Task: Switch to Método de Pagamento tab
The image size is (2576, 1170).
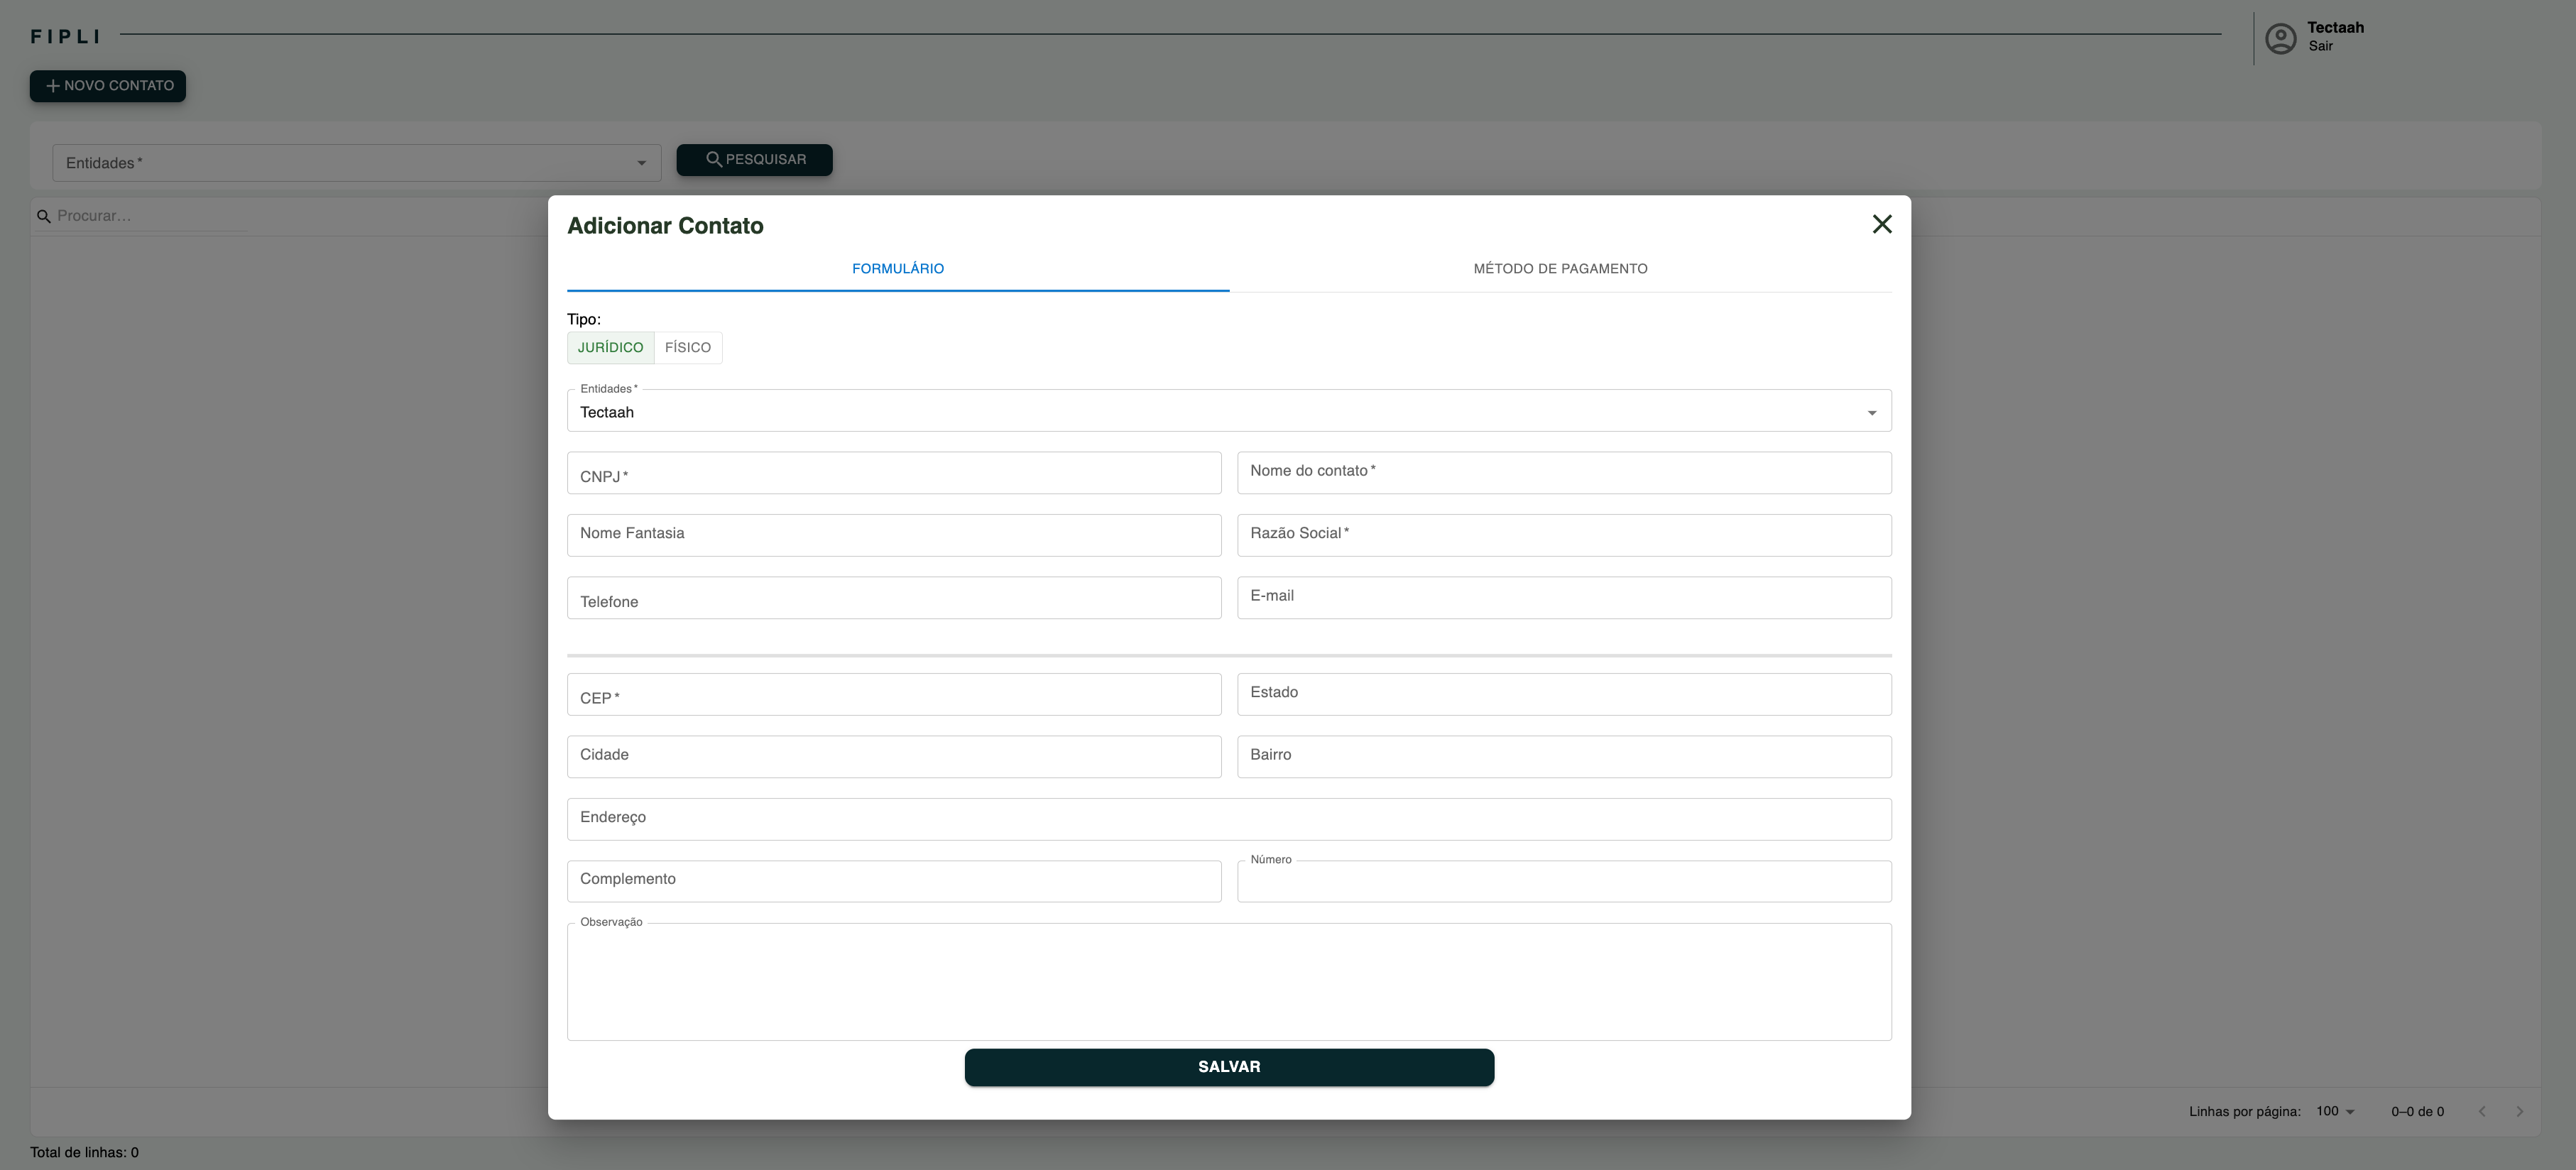Action: pos(1560,269)
